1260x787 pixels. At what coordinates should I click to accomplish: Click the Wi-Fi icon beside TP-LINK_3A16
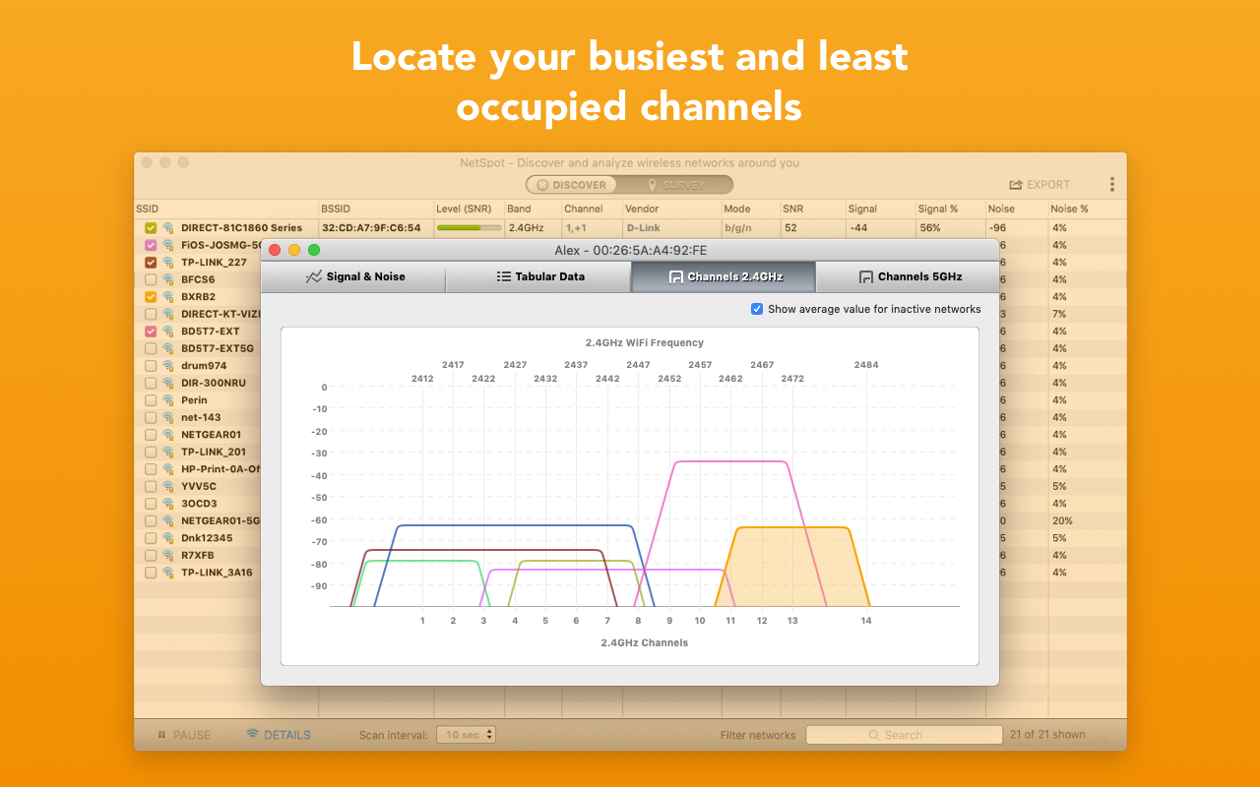[168, 573]
